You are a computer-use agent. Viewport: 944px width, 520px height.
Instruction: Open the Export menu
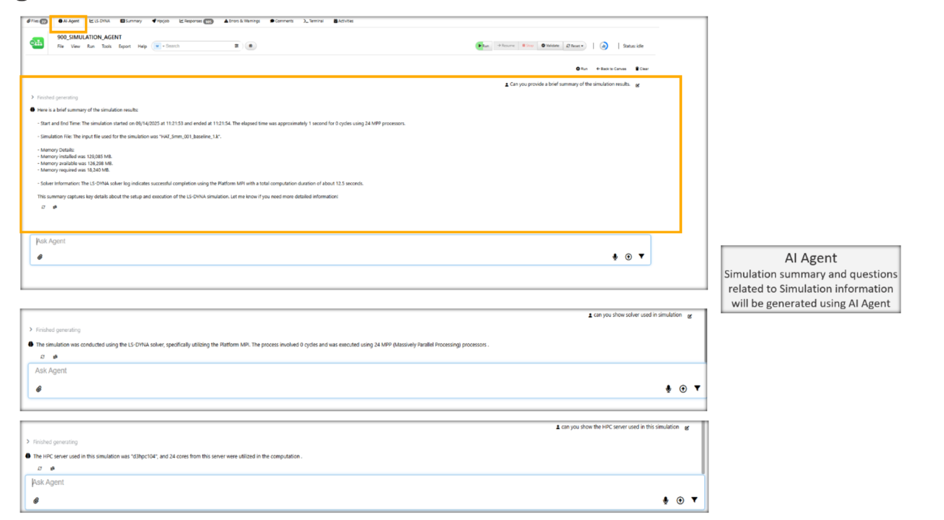tap(124, 47)
